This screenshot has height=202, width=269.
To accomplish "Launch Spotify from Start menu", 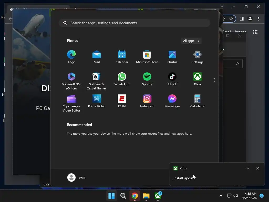I will (x=147, y=79).
